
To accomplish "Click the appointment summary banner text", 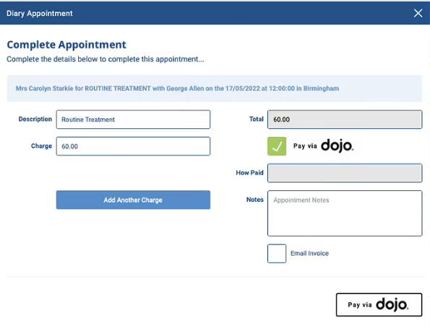I will pyautogui.click(x=177, y=89).
